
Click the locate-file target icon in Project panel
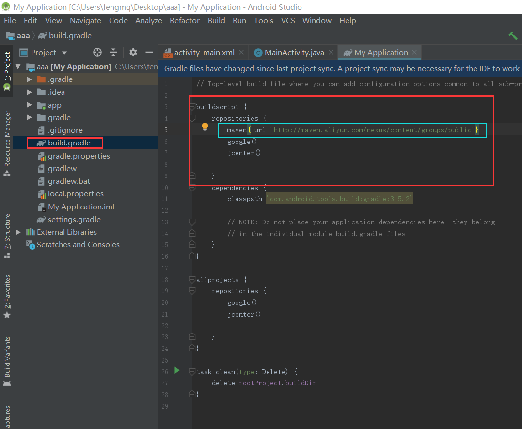point(97,52)
